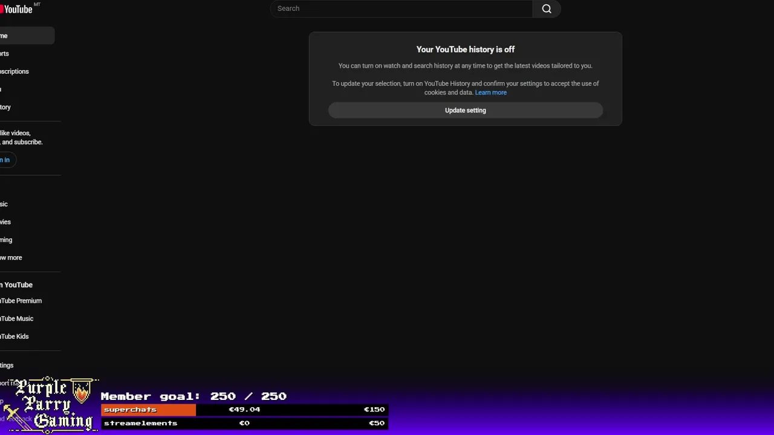The width and height of the screenshot is (774, 435).
Task: Select Home in the sidebar
Action: (x=27, y=36)
